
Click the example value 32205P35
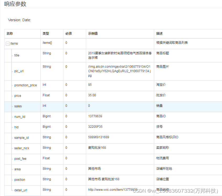tap(95, 127)
